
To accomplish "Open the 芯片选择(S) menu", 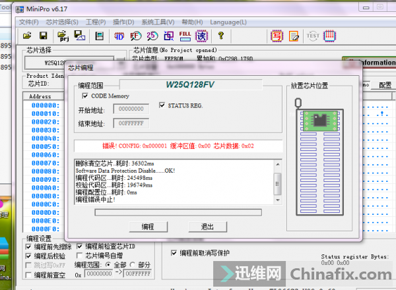I will 62,22.
